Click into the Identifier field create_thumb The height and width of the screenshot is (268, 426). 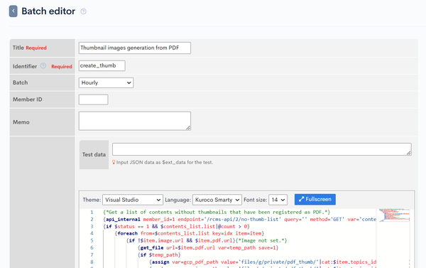click(x=102, y=65)
